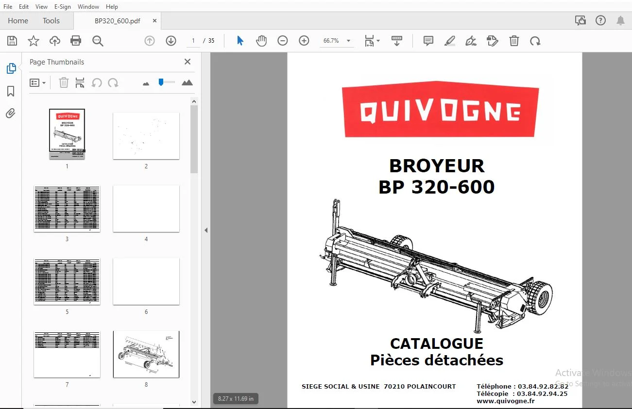Reduce thumbnail size small mountain icon
Image resolution: width=632 pixels, height=409 pixels.
coord(146,83)
